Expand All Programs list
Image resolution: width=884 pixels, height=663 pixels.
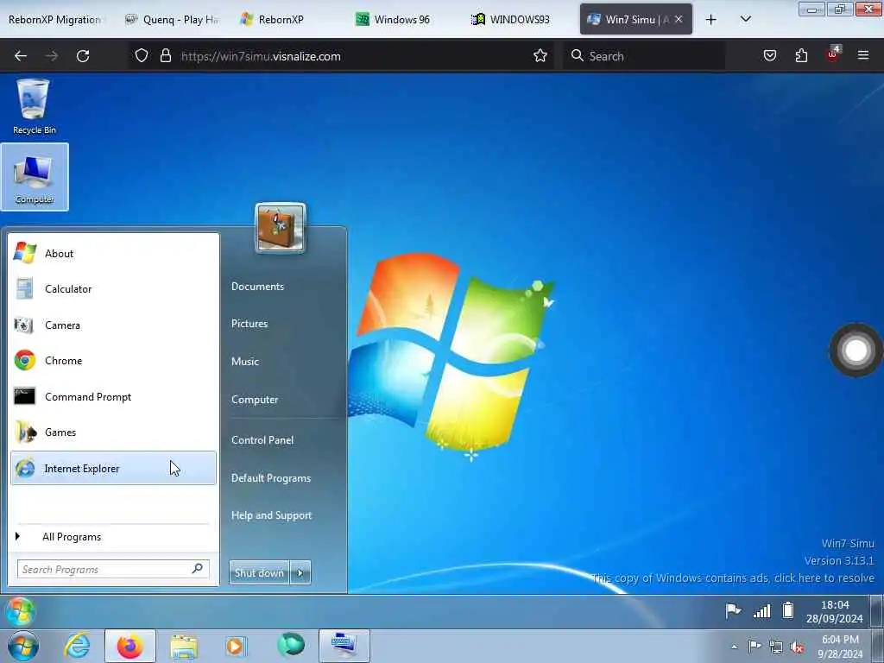113,537
